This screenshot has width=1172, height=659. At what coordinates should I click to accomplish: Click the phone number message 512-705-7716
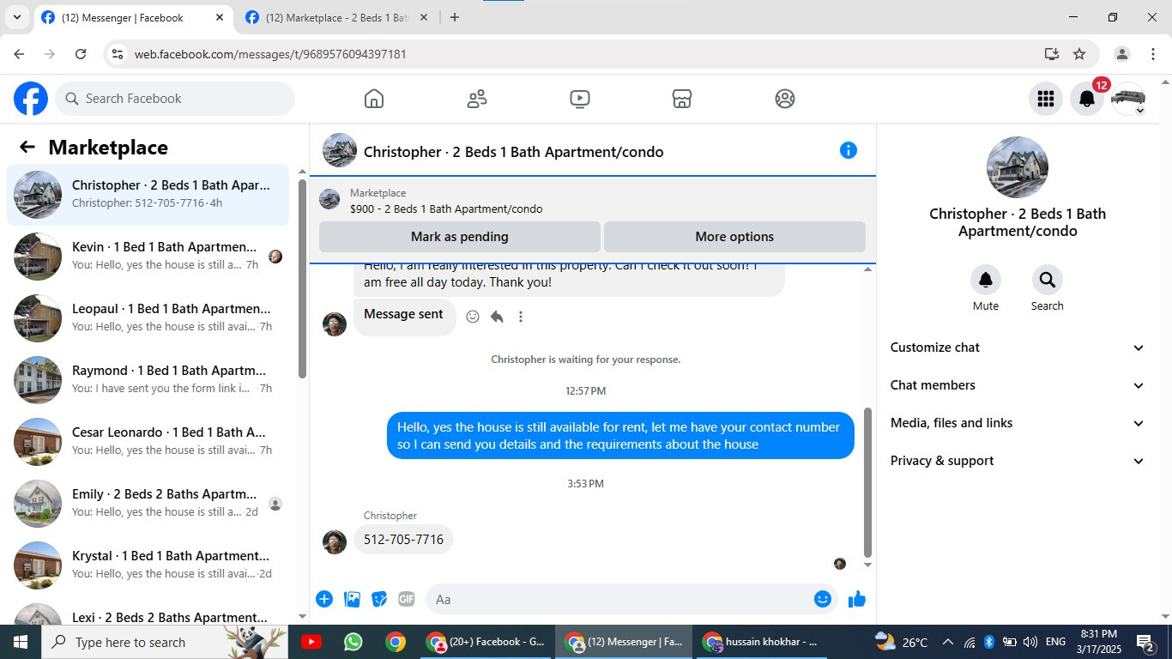coord(403,540)
